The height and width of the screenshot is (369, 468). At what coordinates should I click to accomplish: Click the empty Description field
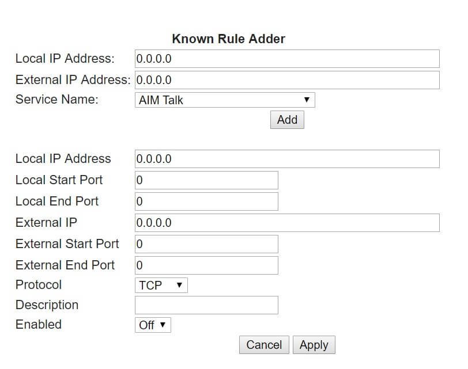[206, 305]
